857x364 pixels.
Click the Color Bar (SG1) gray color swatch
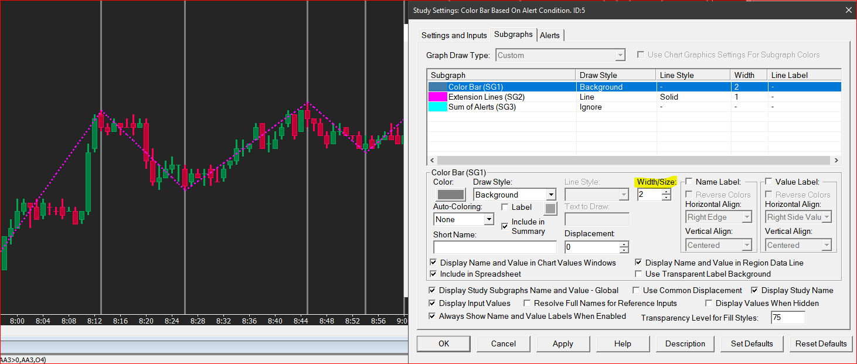(450, 195)
